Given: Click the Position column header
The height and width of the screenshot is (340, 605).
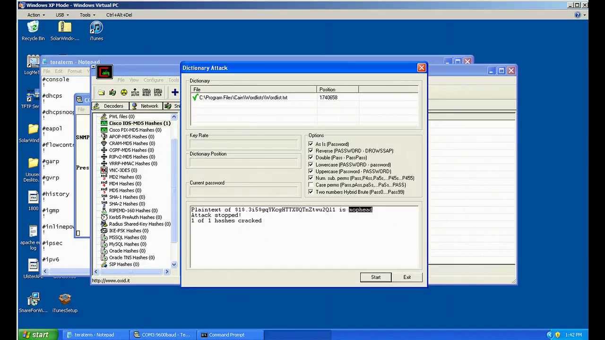Looking at the screenshot, I should (x=337, y=90).
